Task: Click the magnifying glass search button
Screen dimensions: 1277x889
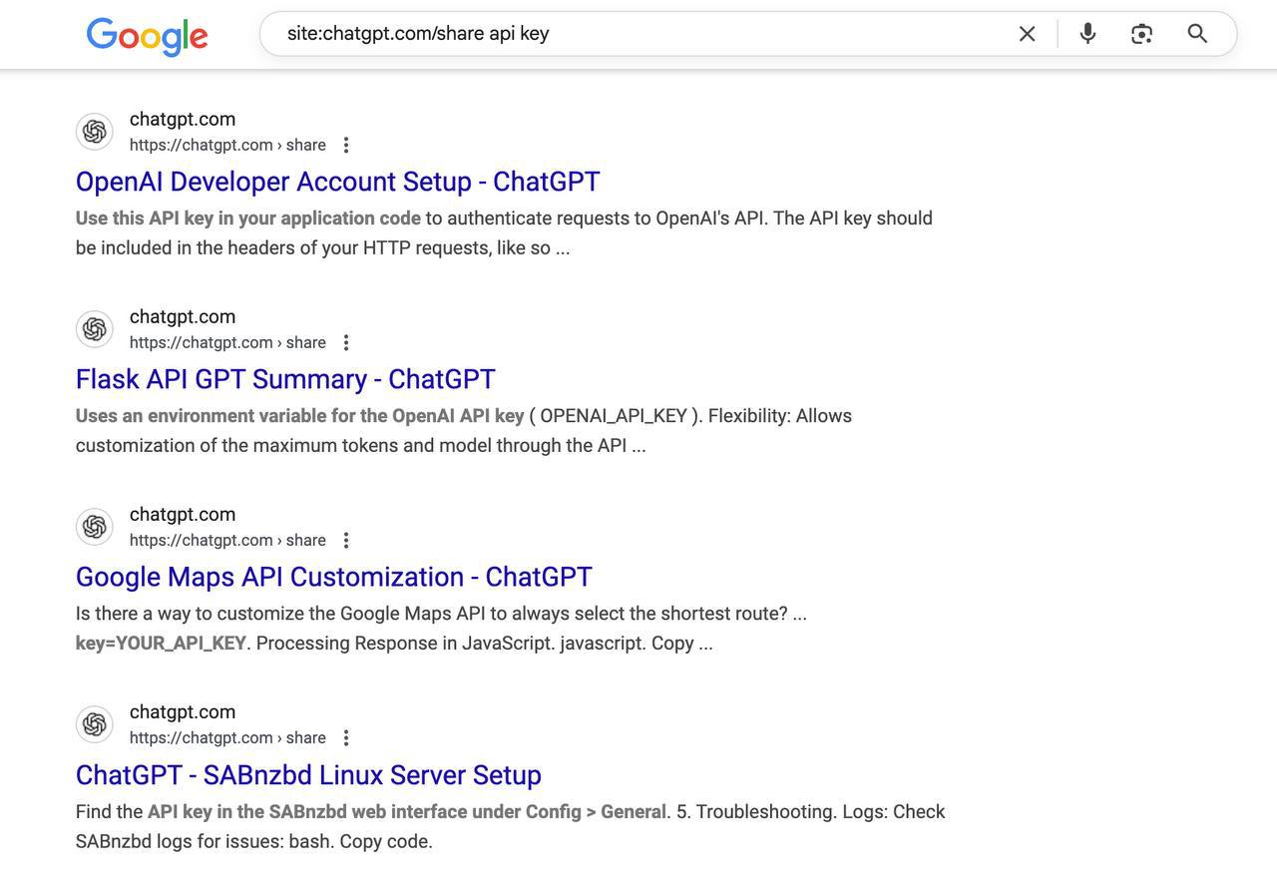Action: [x=1197, y=34]
